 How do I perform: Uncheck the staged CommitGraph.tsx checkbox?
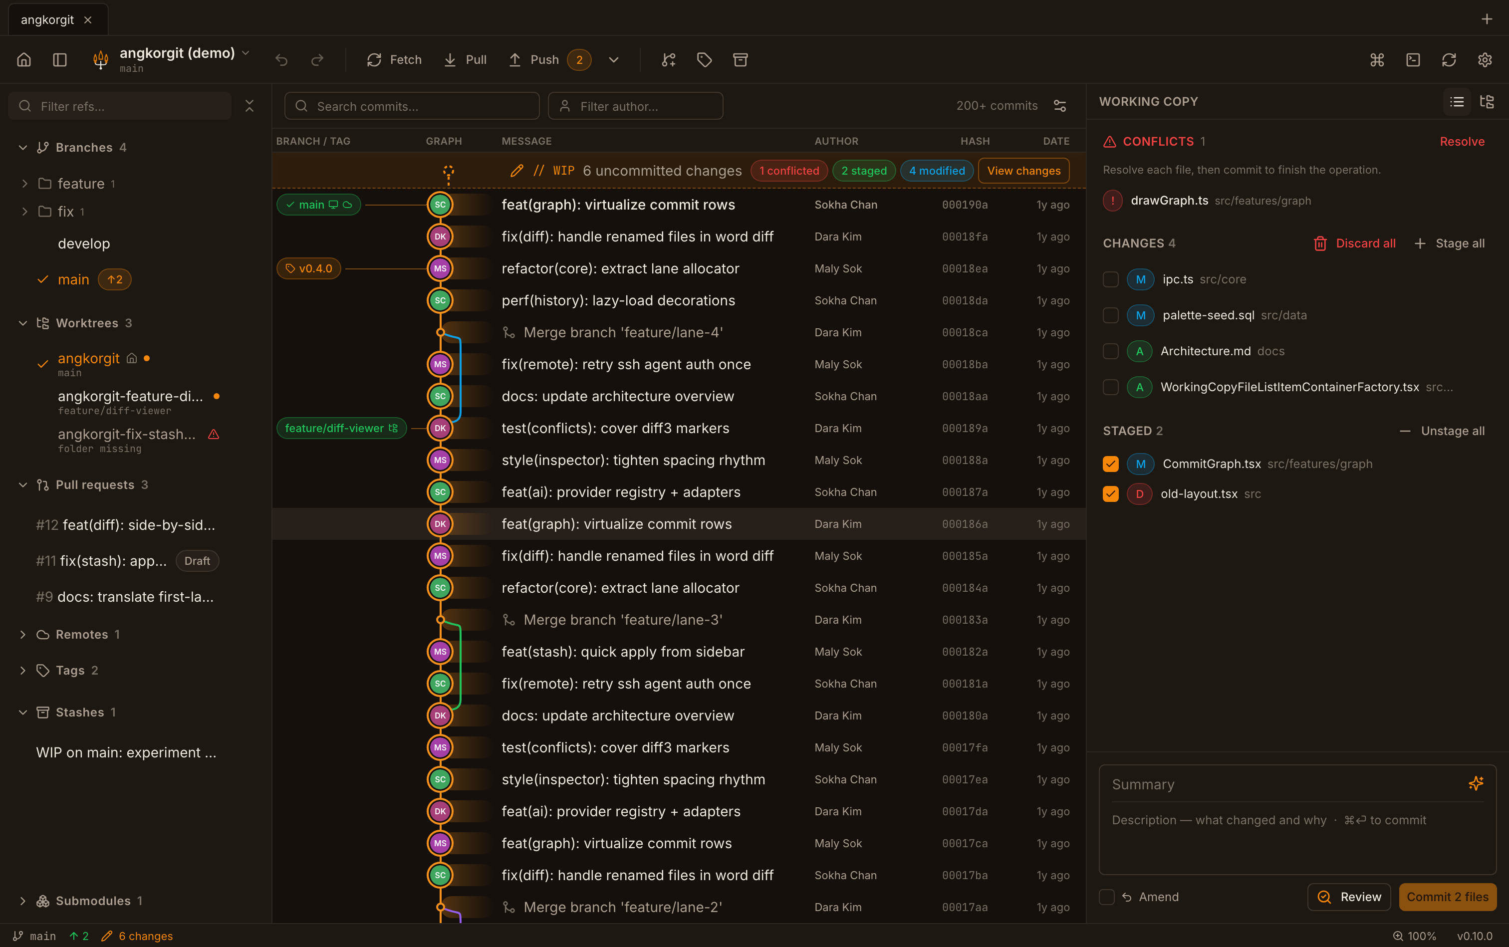click(x=1111, y=464)
